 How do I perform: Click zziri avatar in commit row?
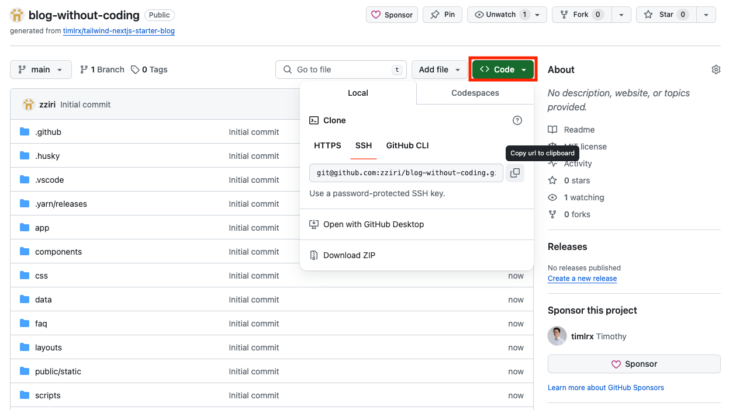[29, 105]
